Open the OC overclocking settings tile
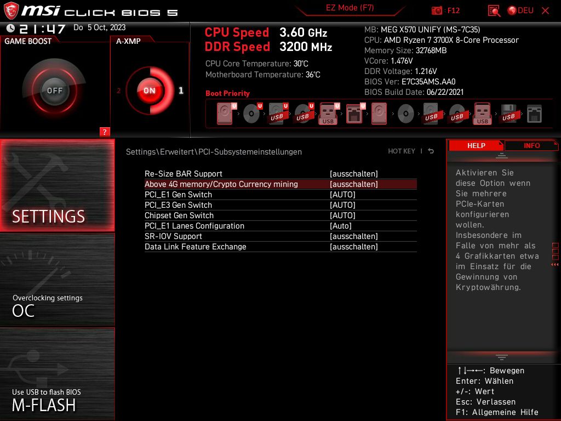Screen dimensions: 561x421 tap(57, 280)
